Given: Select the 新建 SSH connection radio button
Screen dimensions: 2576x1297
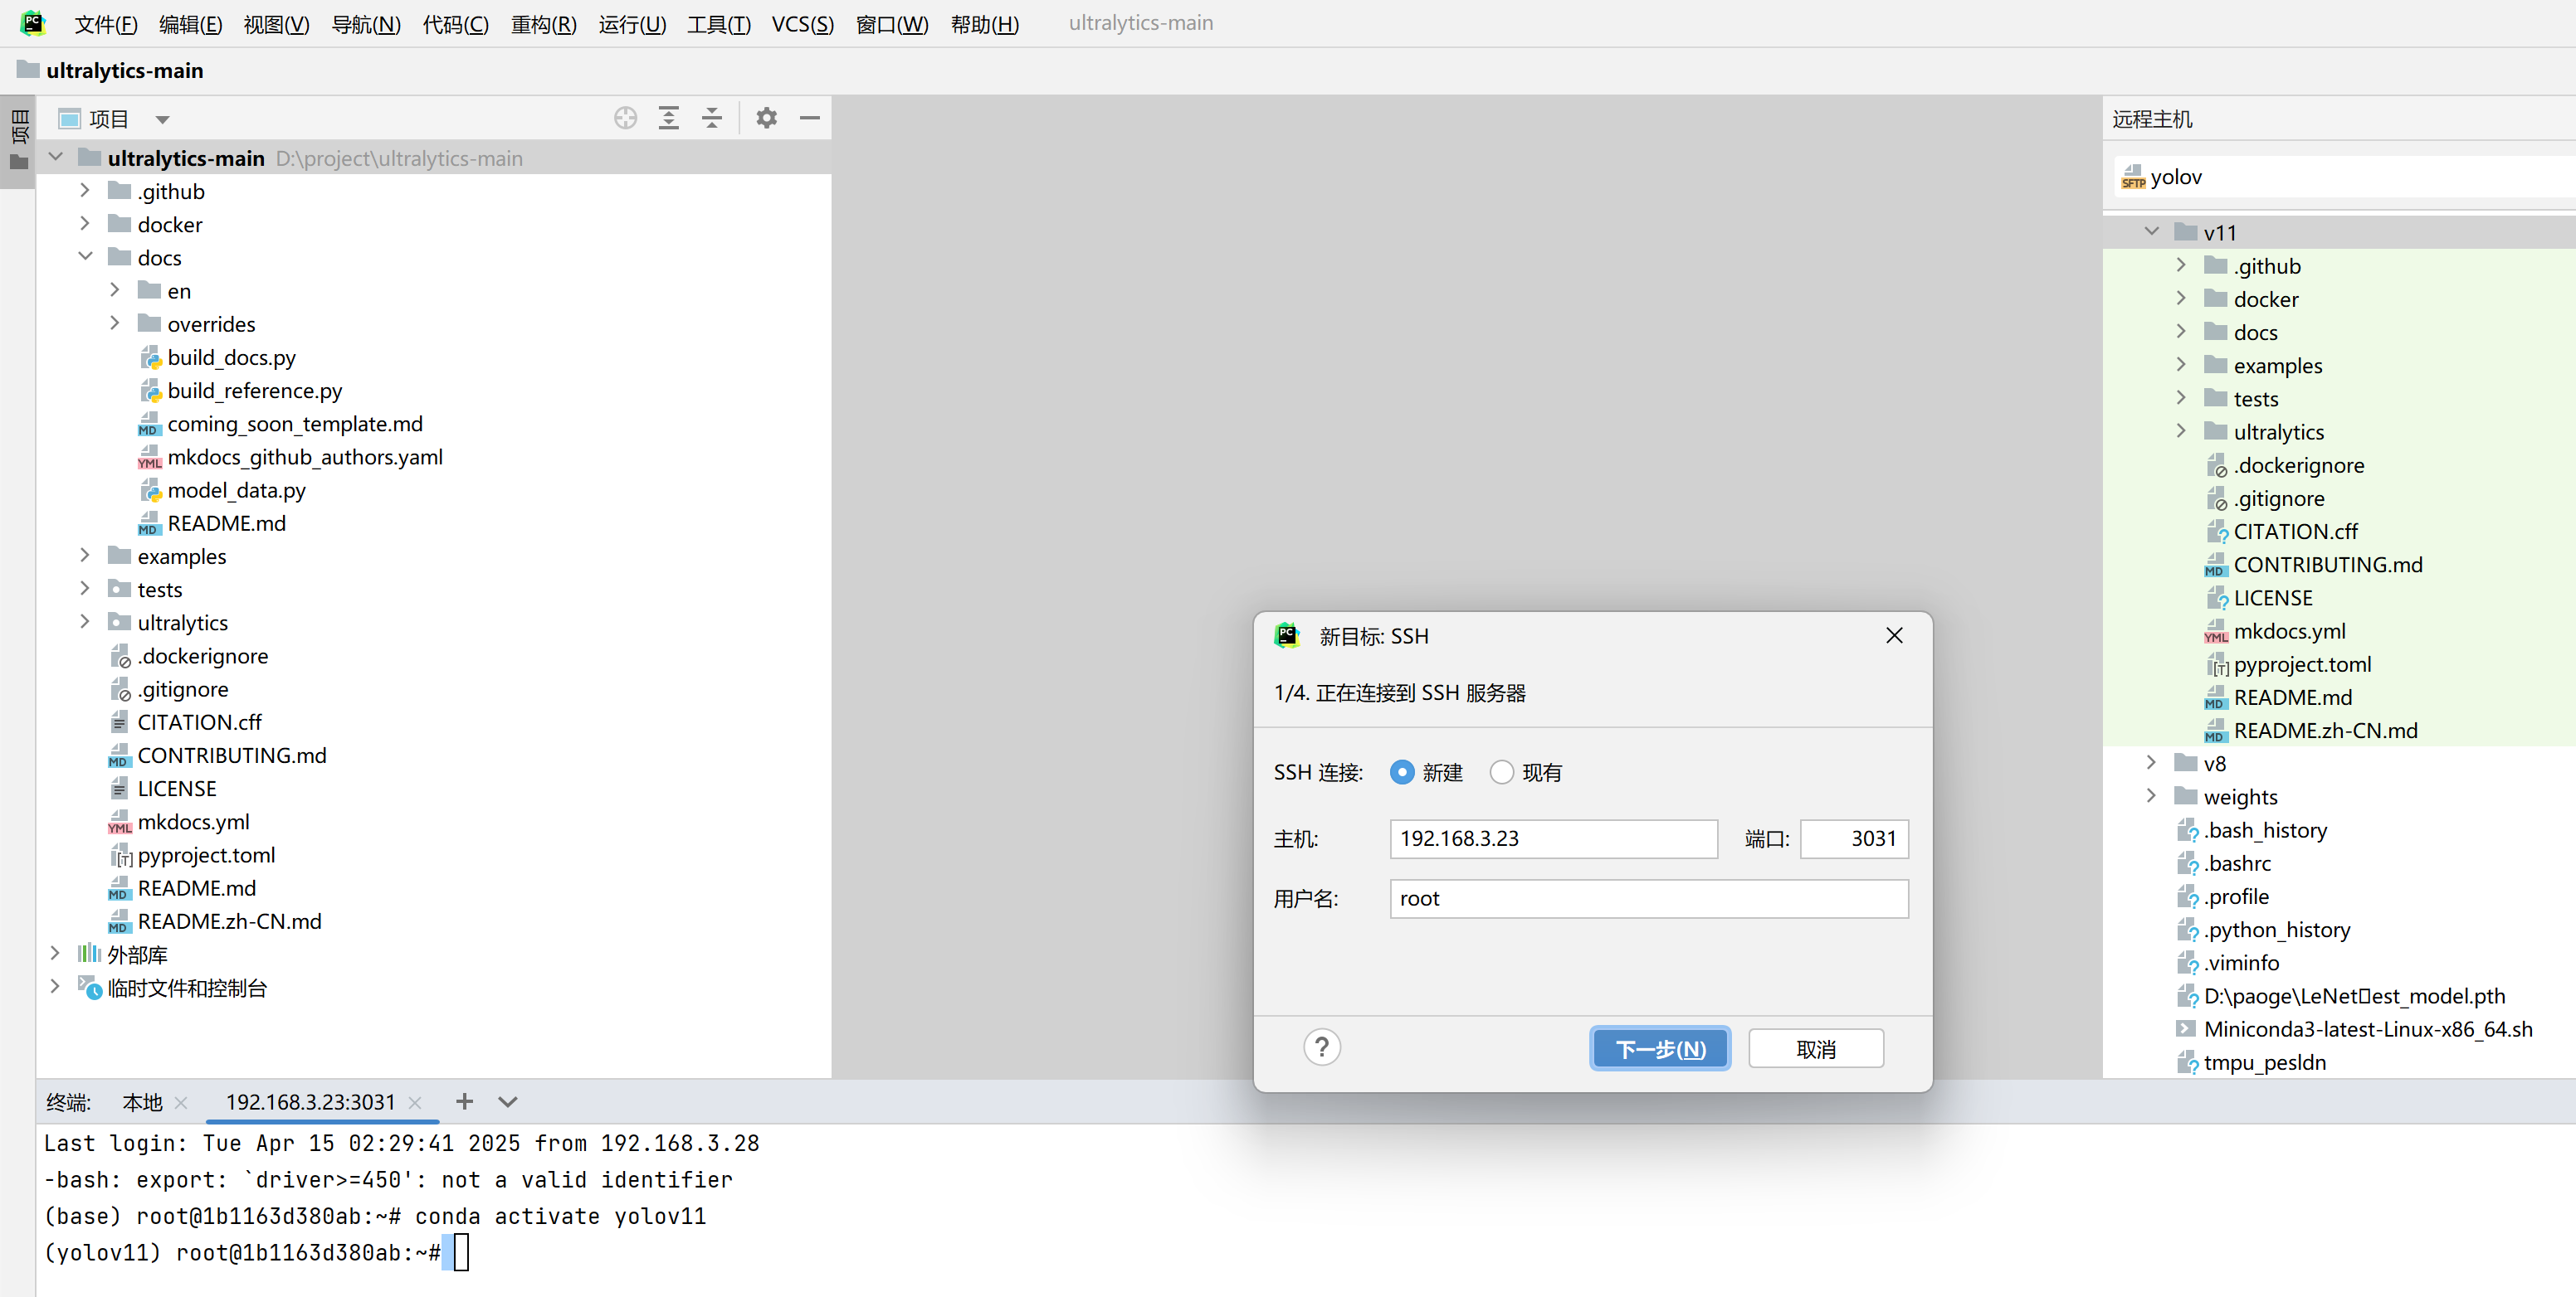Looking at the screenshot, I should (x=1402, y=771).
